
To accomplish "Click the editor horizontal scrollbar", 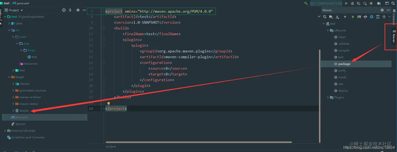I will point(199,142).
